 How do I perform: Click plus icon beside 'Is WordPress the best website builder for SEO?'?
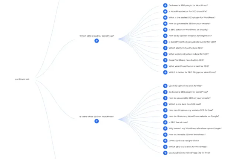tap(165, 42)
